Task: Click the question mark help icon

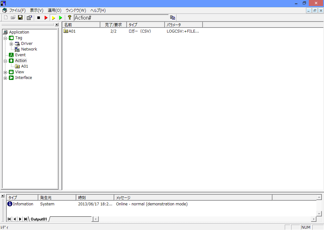Action: [70, 18]
